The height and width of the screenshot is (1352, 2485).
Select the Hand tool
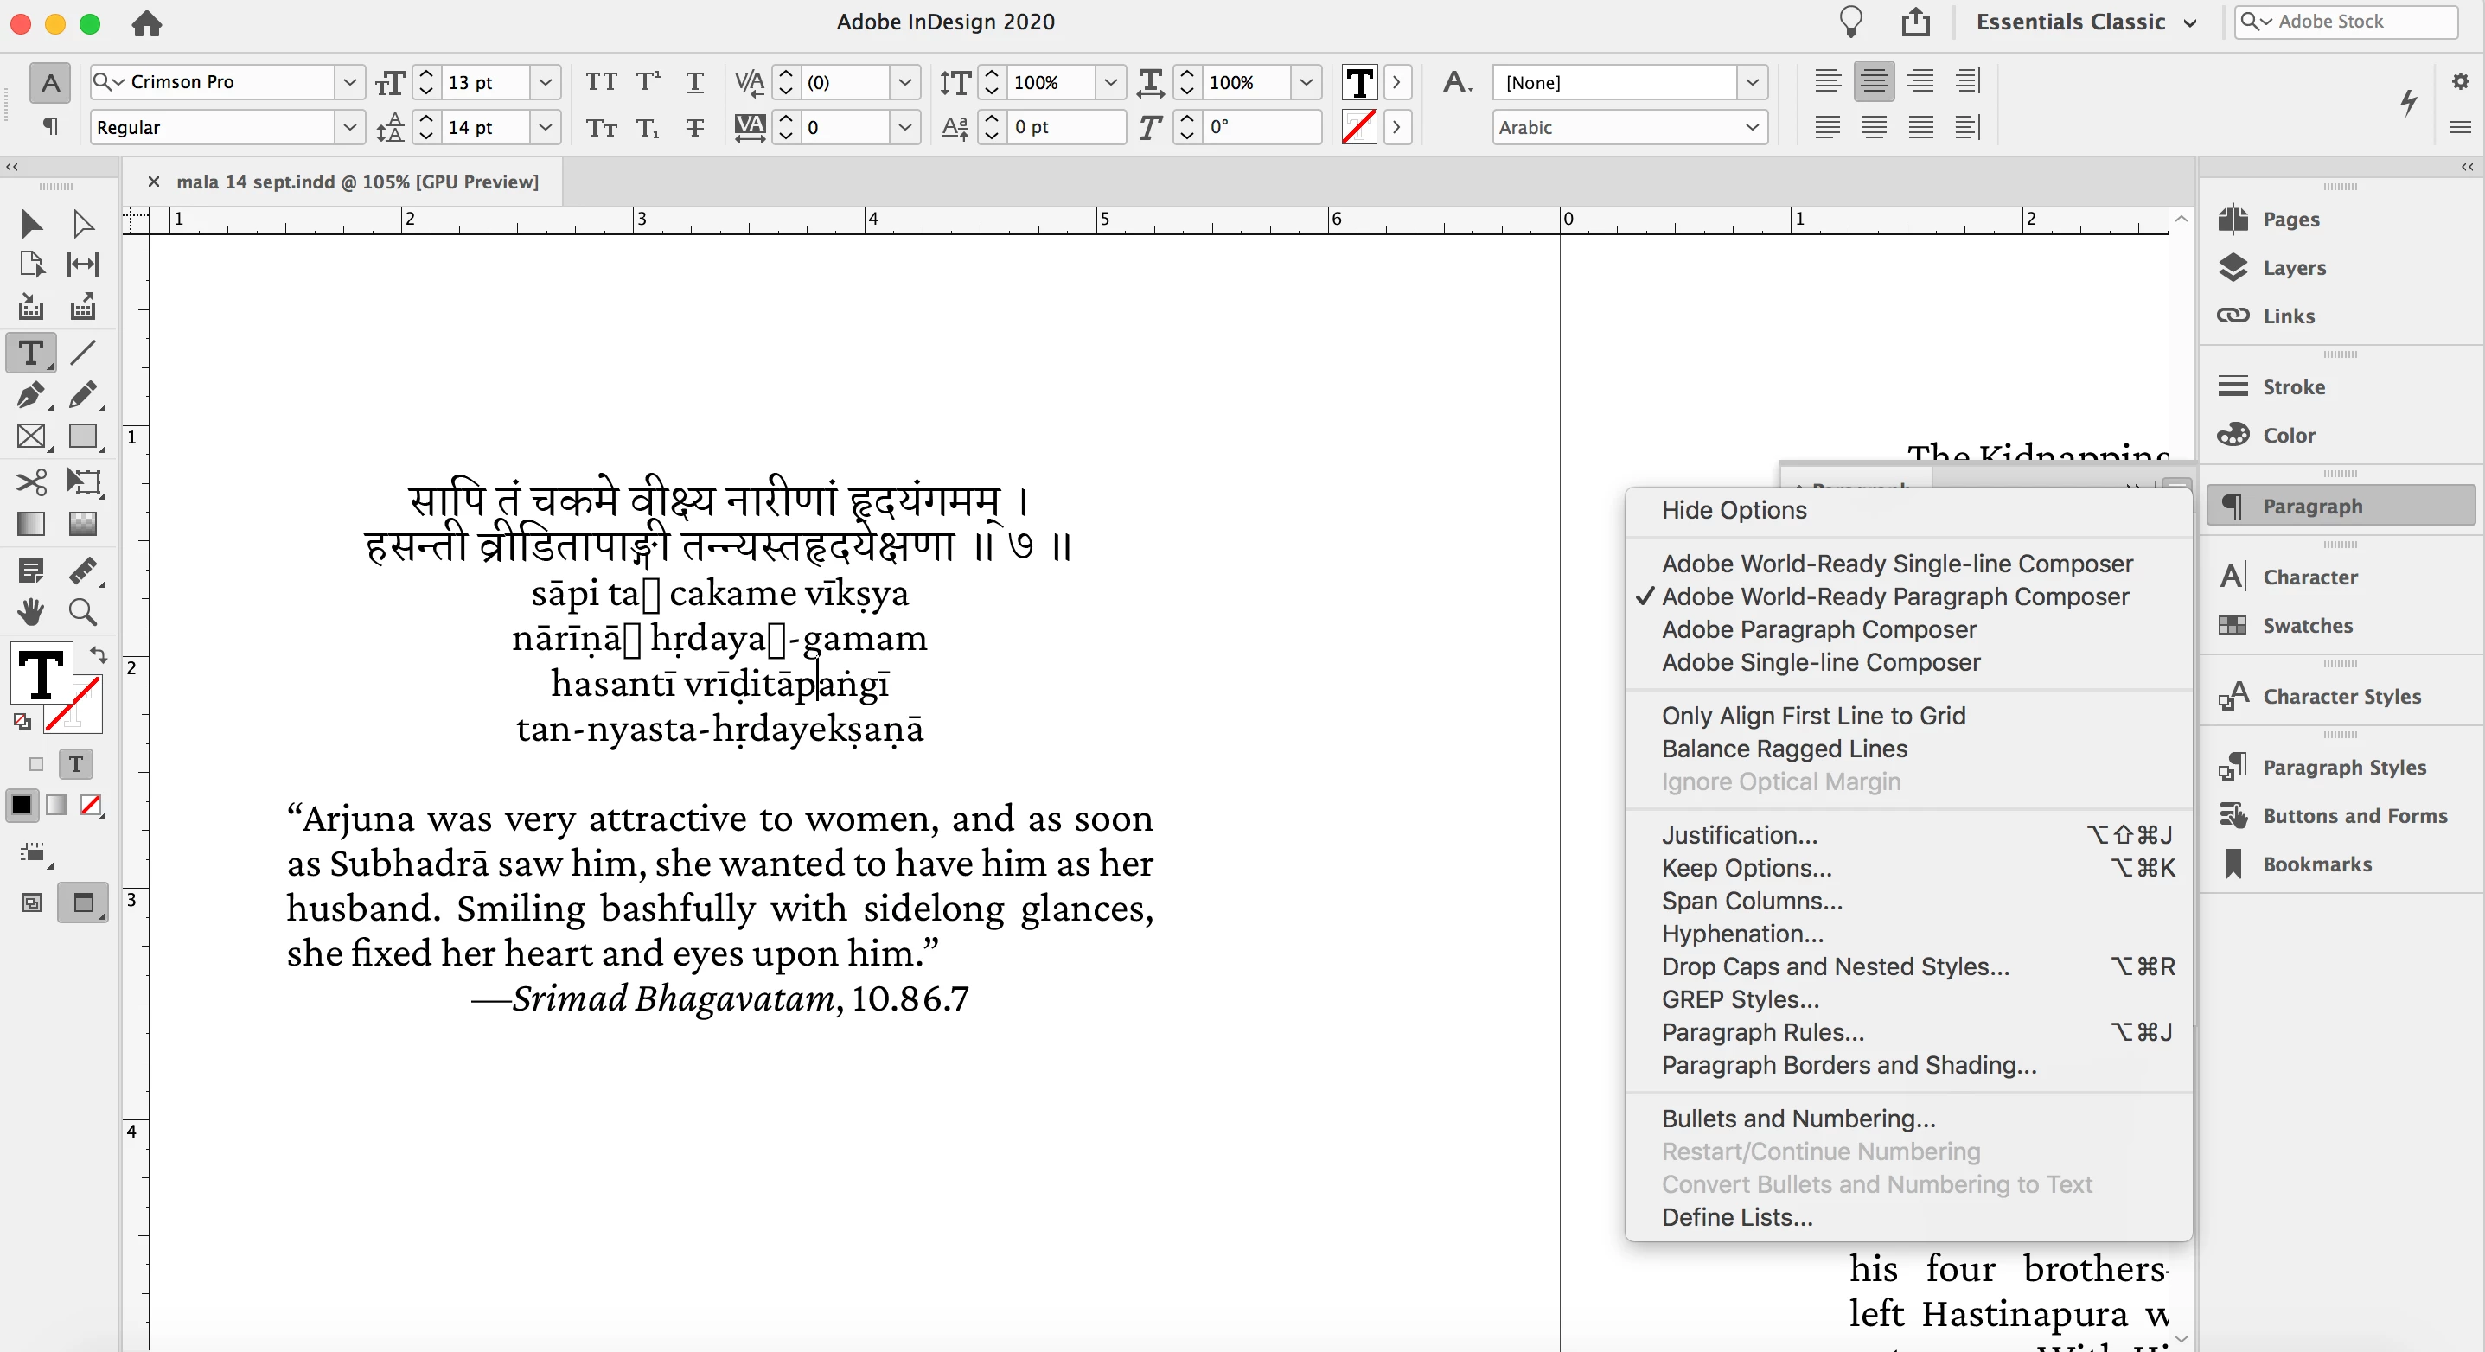[31, 611]
